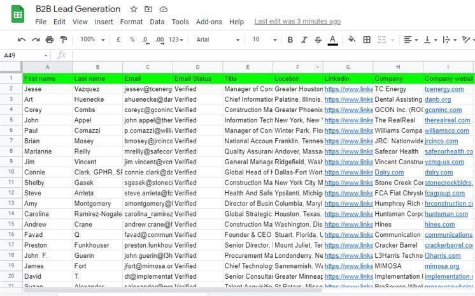Viewport: 475px width, 296px height.
Task: Star the B2B Lead Generation document
Action: (134, 10)
